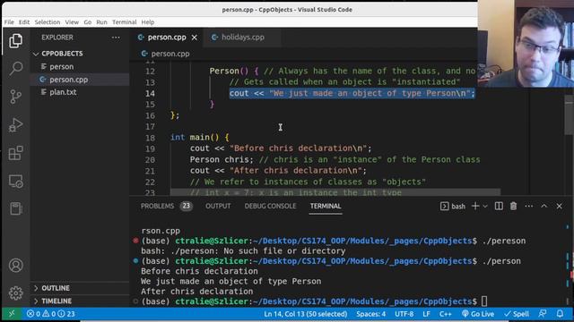Close the person.cpp editor tab
Screen dimensions: 574x322
[x=195, y=38]
